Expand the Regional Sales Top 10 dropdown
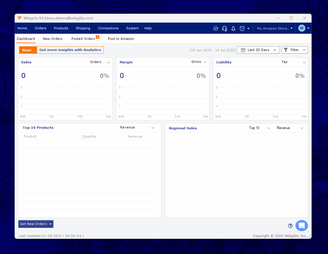Image resolution: width=328 pixels, height=254 pixels. pyautogui.click(x=259, y=128)
